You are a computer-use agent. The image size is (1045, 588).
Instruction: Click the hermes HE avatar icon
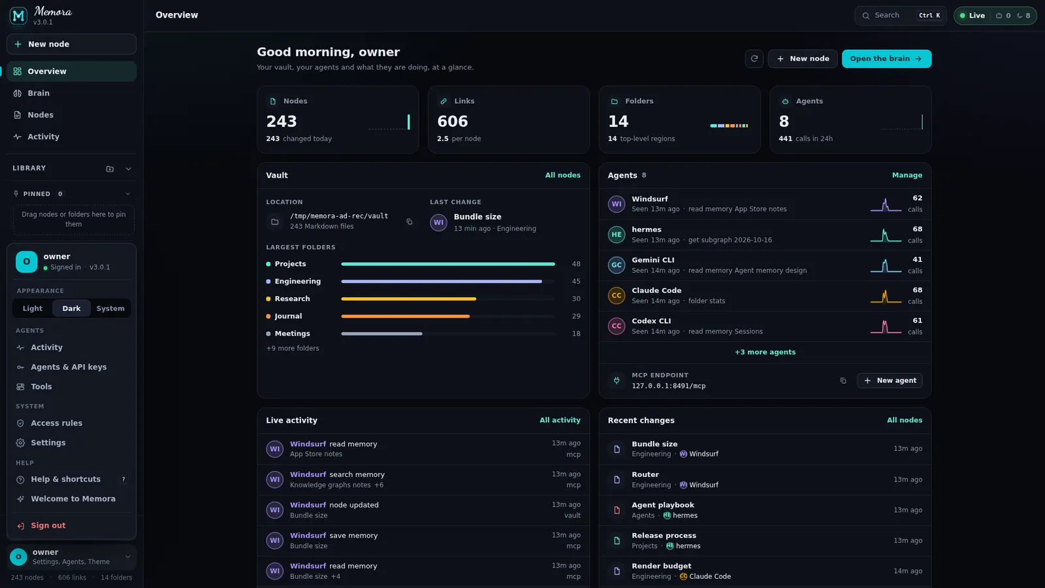[x=617, y=235]
